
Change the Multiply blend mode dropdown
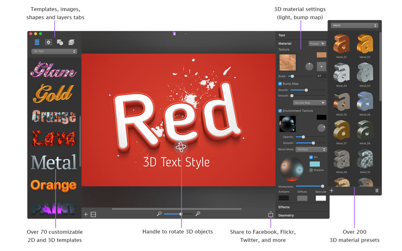310,149
